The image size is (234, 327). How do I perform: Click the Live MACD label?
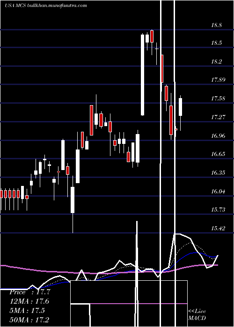point(197,314)
